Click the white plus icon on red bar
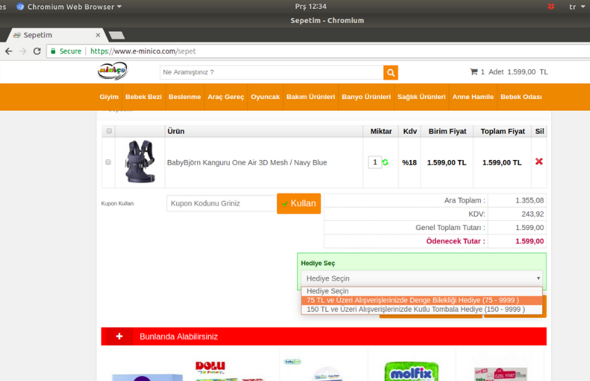This screenshot has width=590, height=381. 119,337
